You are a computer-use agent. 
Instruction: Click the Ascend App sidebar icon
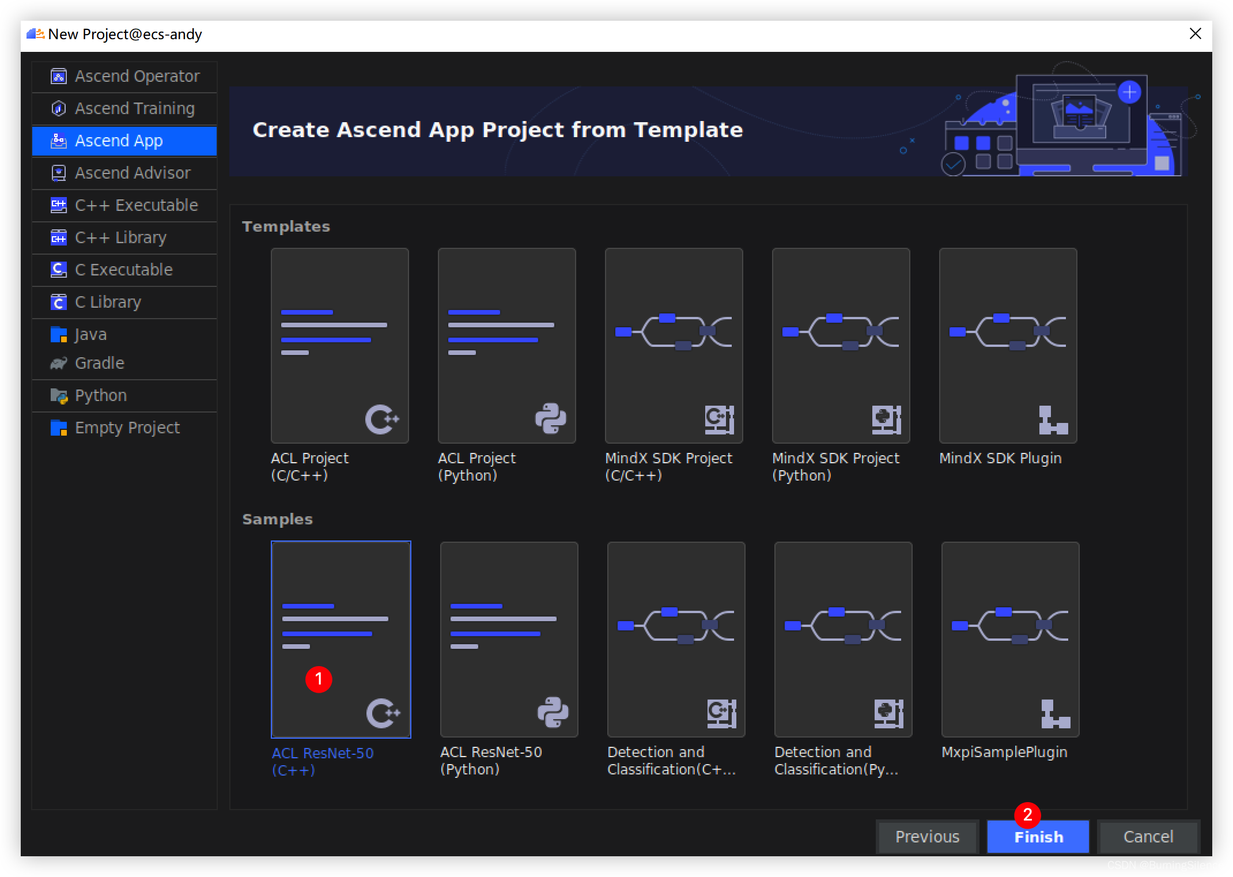tap(59, 141)
